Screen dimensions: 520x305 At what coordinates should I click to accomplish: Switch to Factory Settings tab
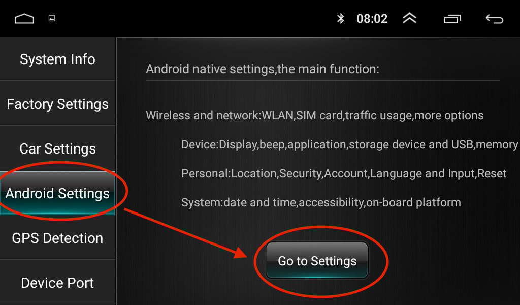(58, 104)
